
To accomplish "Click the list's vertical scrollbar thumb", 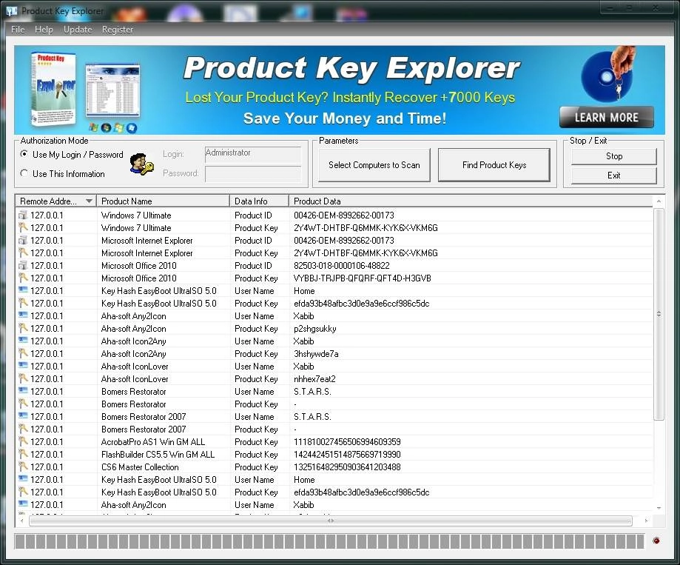I will point(659,314).
